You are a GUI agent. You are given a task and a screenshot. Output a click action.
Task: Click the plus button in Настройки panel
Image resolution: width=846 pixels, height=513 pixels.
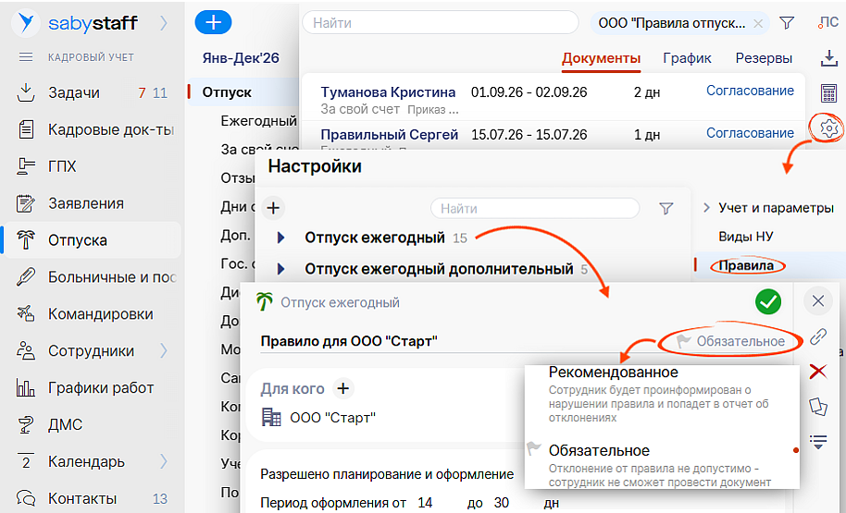(273, 208)
